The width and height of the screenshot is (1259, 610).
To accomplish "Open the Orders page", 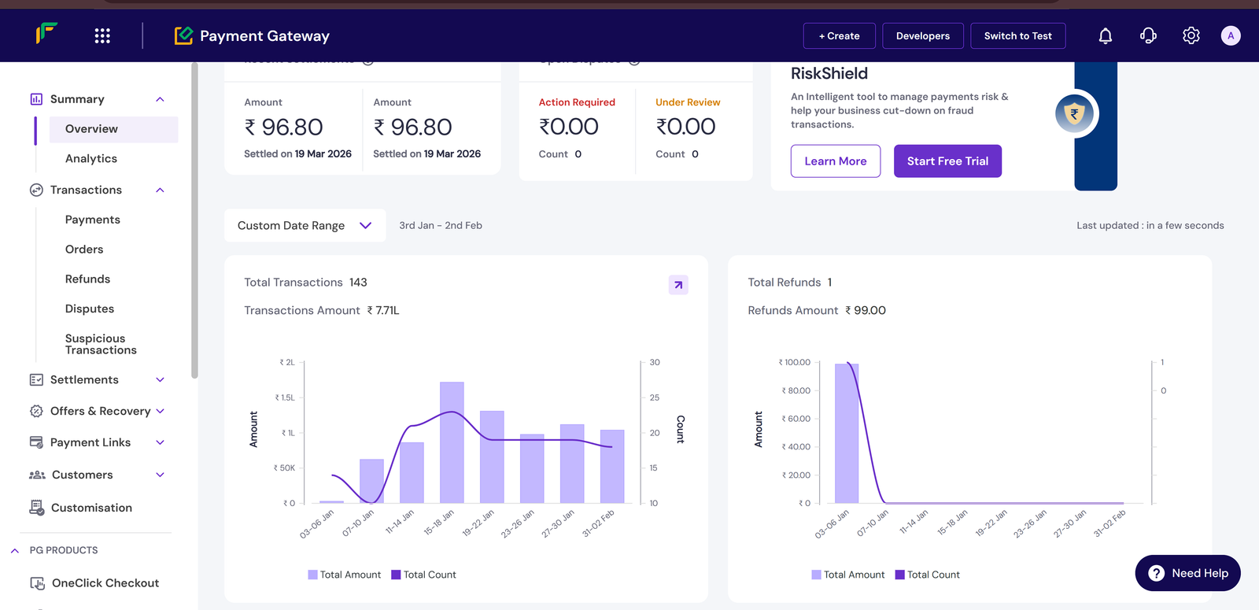I will [84, 250].
